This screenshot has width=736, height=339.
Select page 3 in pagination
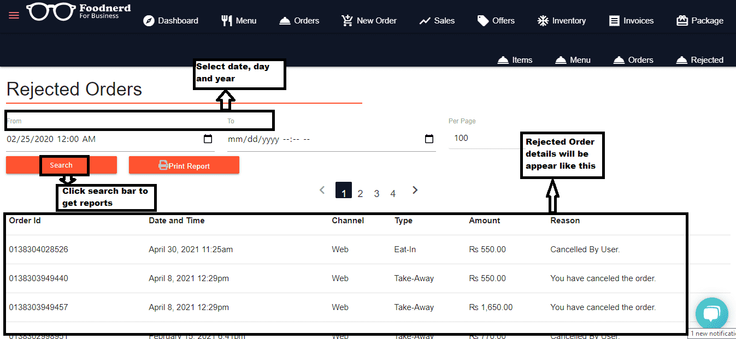click(376, 193)
